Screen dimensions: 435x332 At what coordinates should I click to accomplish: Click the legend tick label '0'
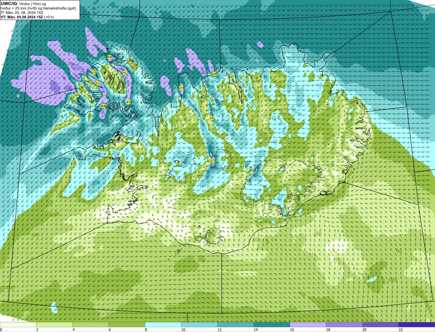click(1, 330)
